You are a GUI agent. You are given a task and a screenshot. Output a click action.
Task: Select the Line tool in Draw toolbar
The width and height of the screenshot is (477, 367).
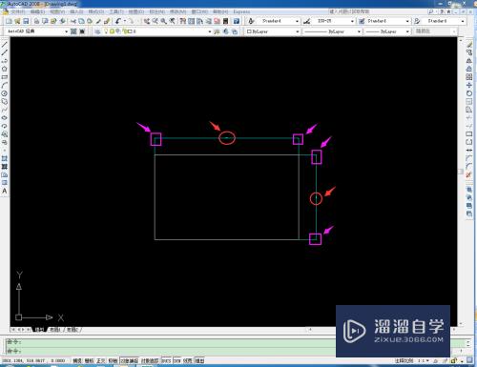(5, 44)
